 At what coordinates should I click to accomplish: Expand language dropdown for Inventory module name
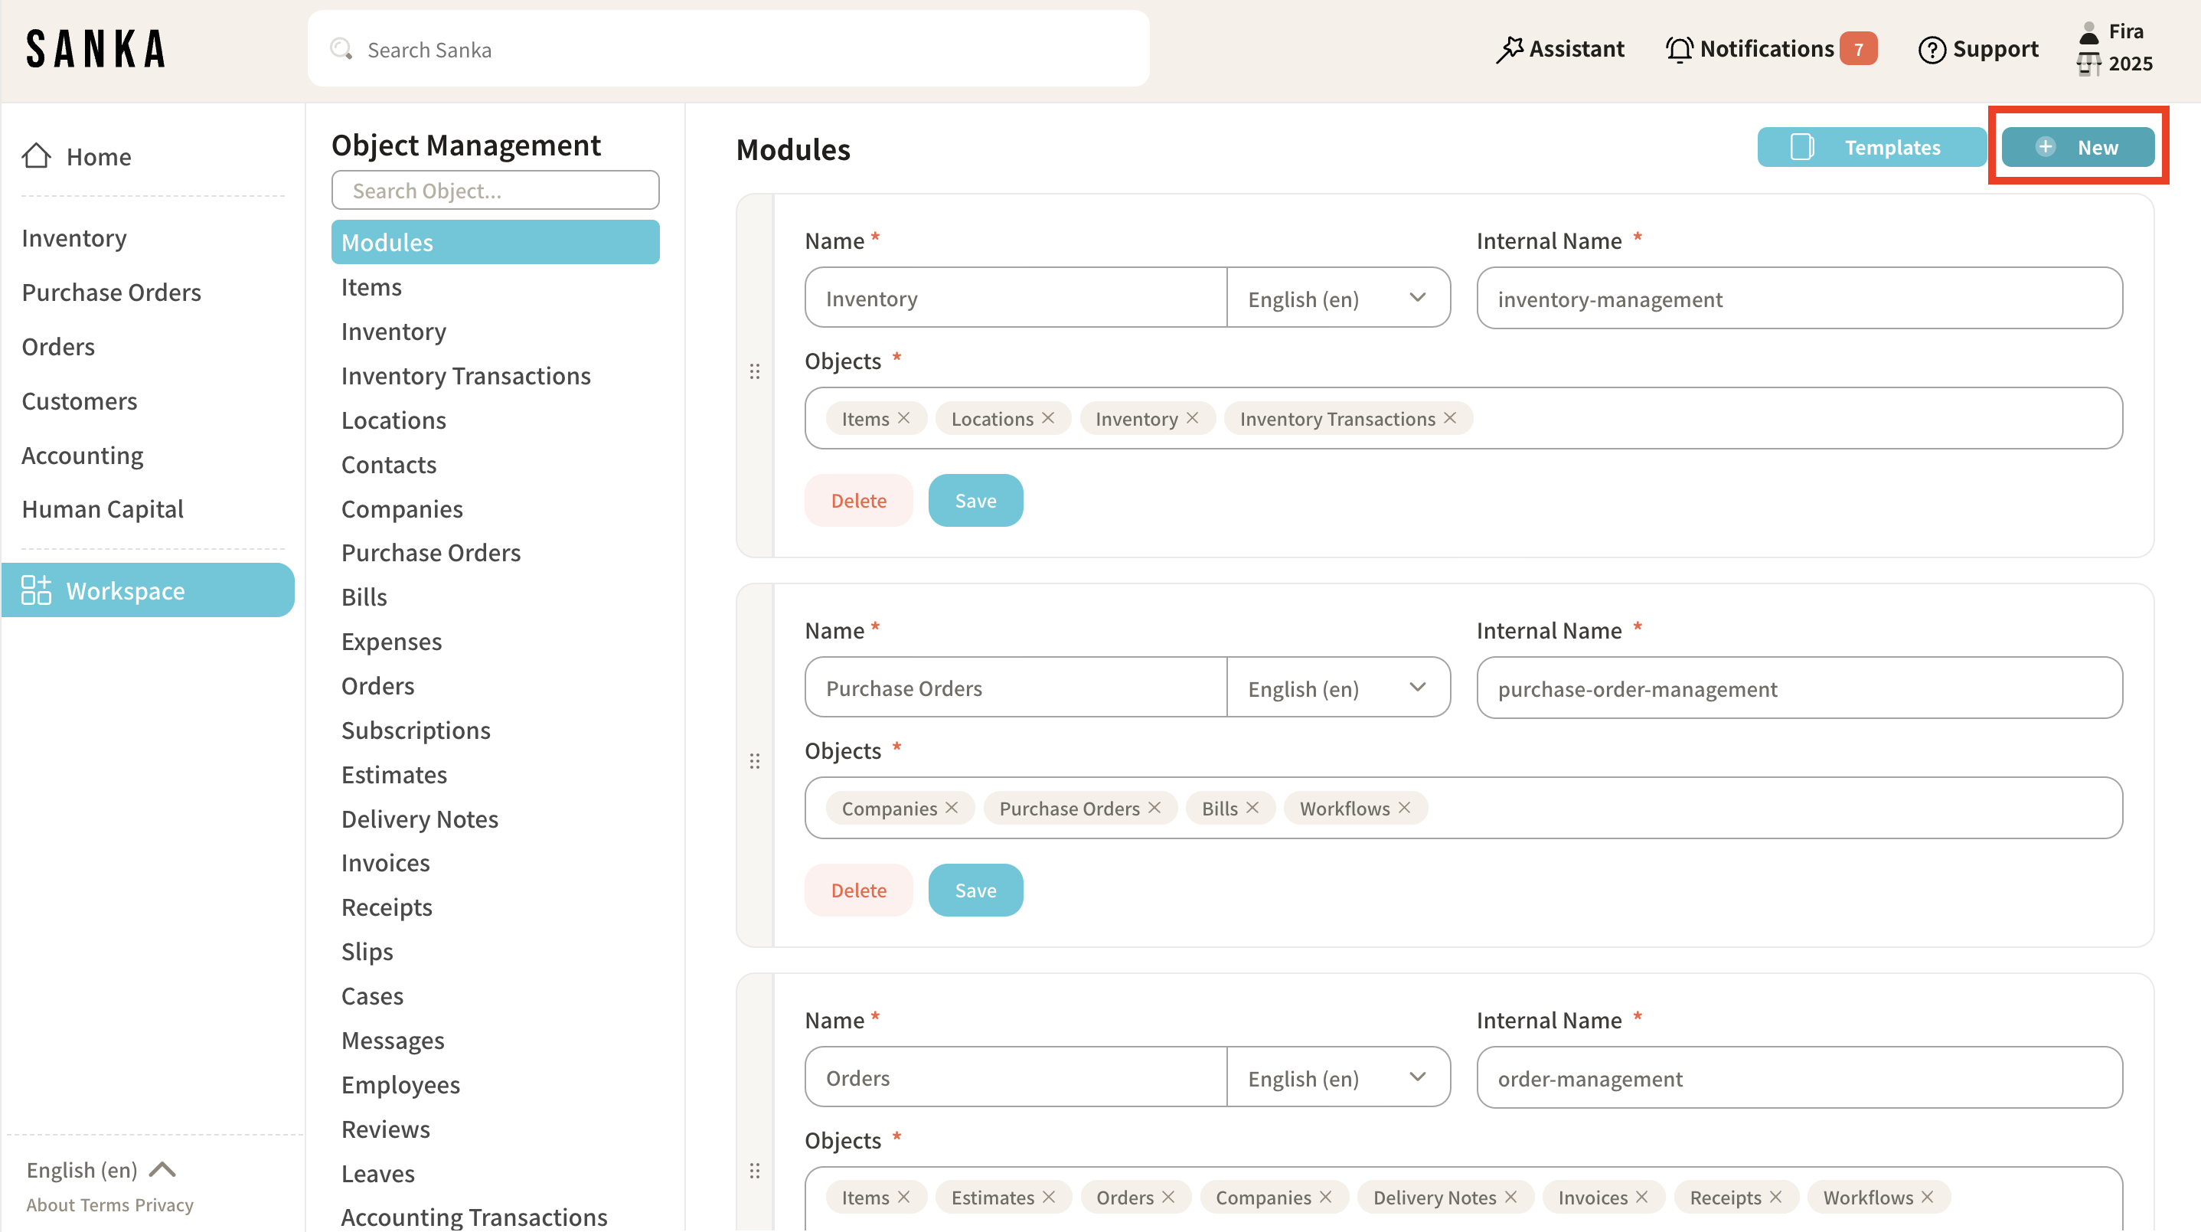pos(1418,297)
